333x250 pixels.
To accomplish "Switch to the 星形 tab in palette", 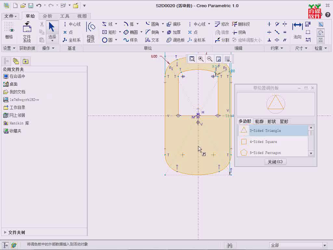I will pos(284,121).
